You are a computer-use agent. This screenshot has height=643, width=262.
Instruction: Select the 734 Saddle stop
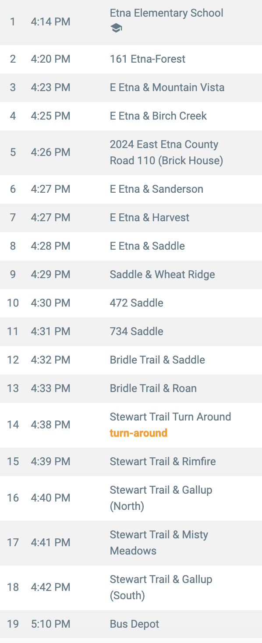coord(131,332)
